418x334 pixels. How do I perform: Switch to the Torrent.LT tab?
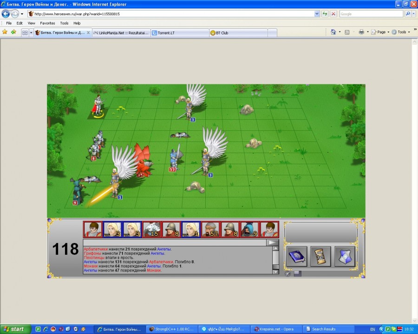coord(180,33)
